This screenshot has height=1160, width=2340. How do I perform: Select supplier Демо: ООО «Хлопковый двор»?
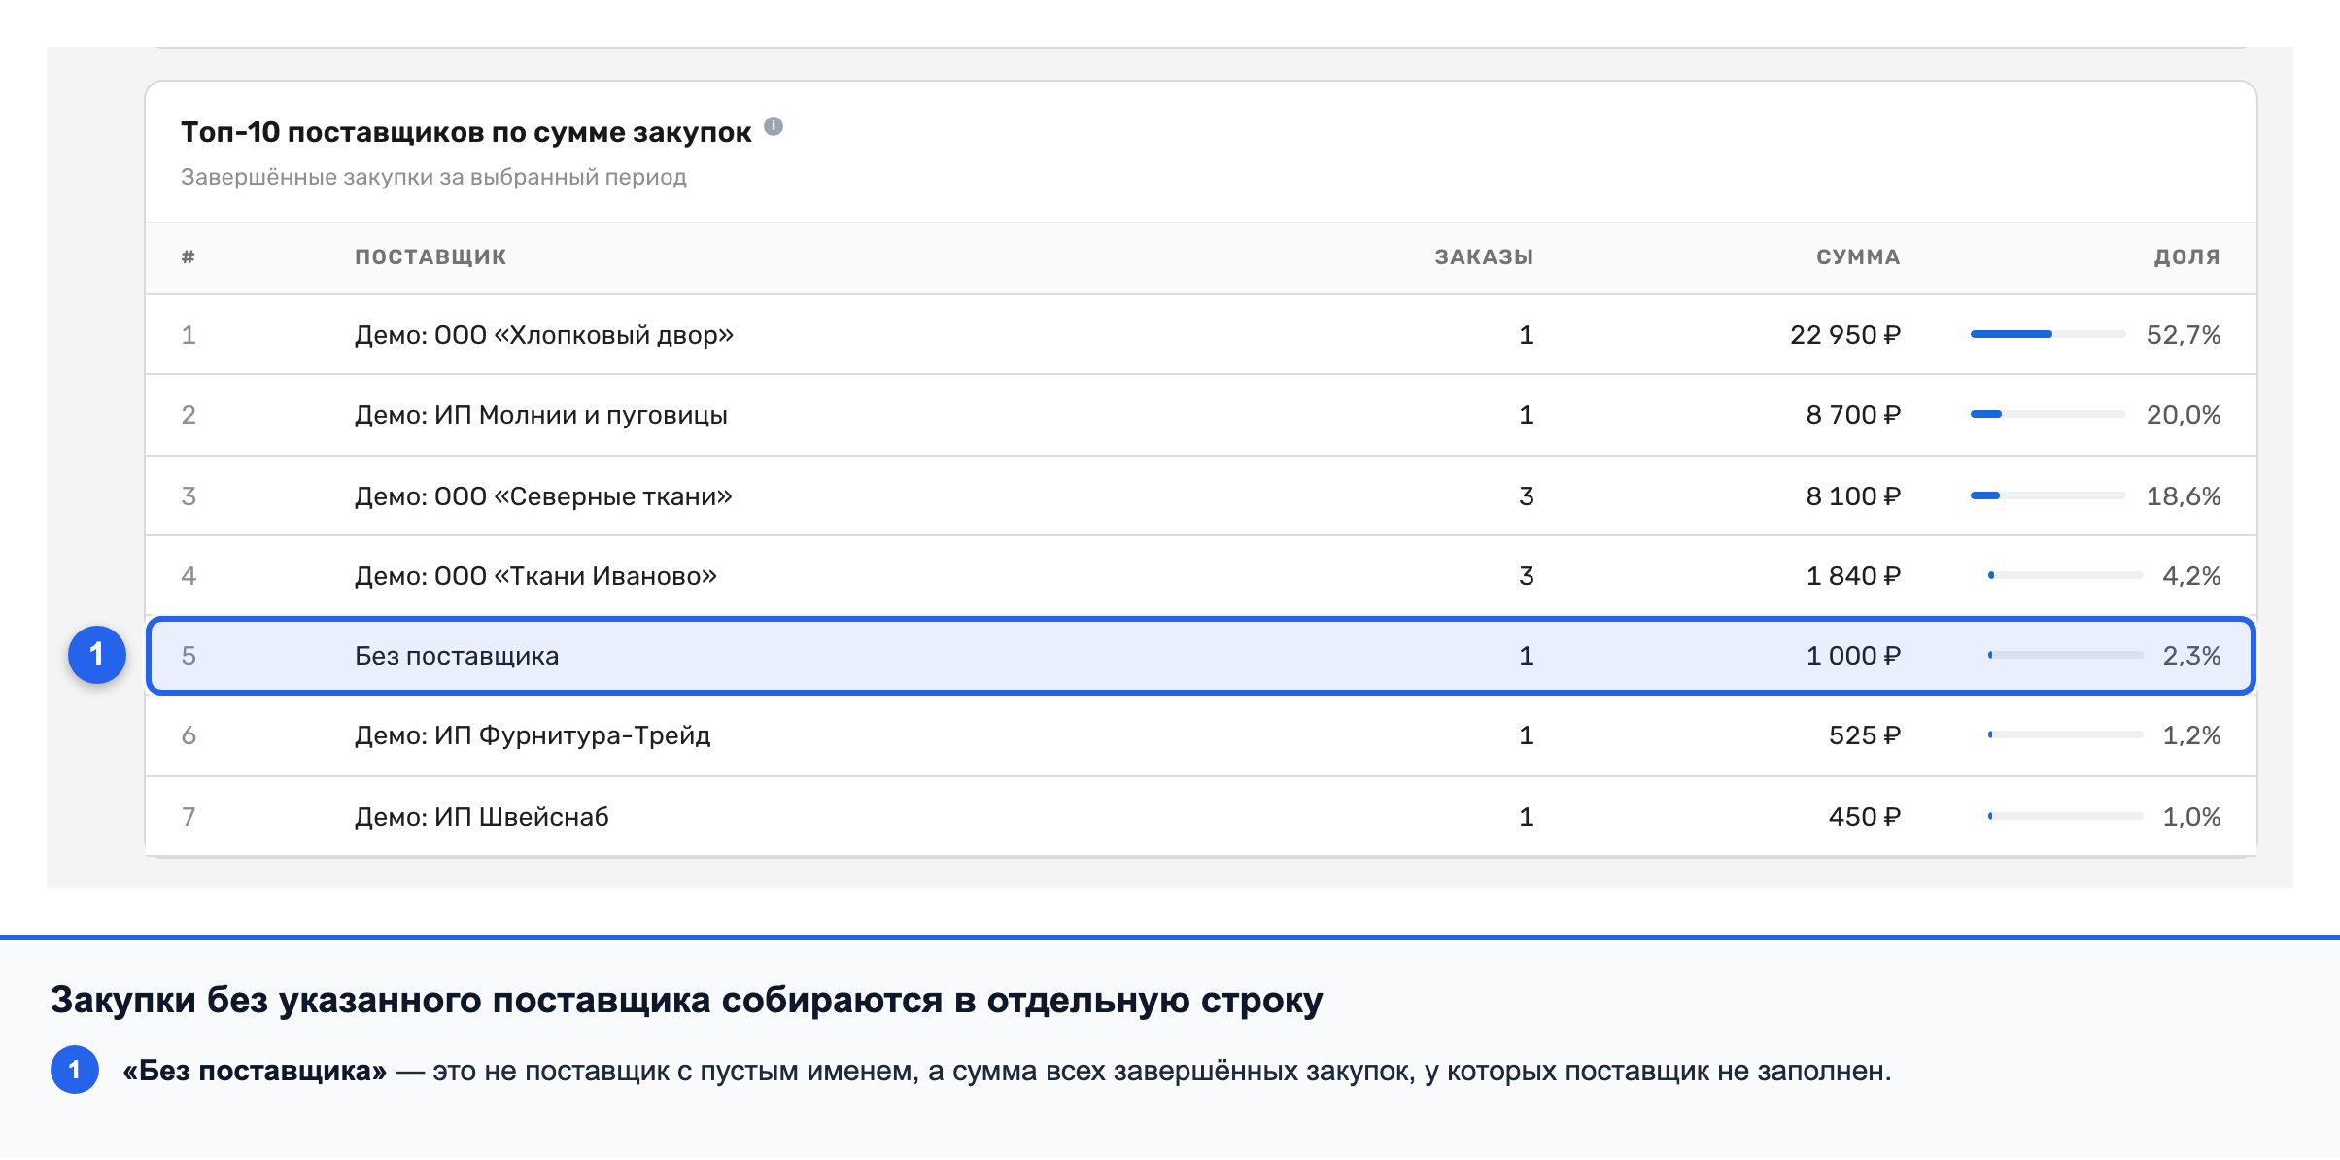point(544,335)
